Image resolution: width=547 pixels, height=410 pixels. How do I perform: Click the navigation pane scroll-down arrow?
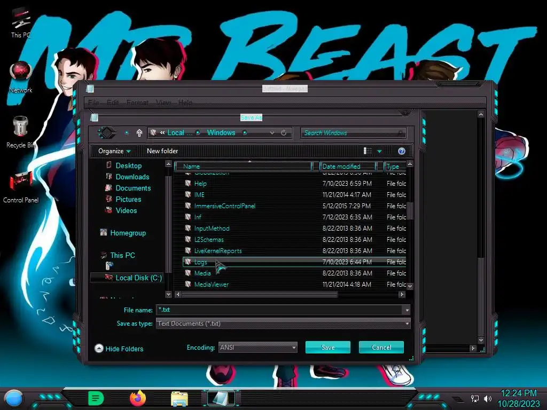tap(168, 295)
